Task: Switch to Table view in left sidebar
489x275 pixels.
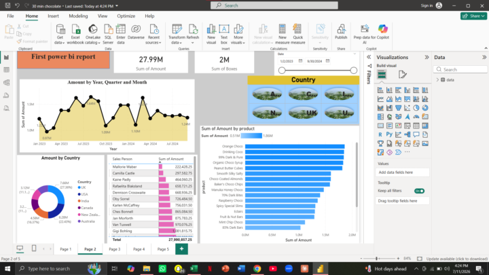Action: tap(7, 70)
